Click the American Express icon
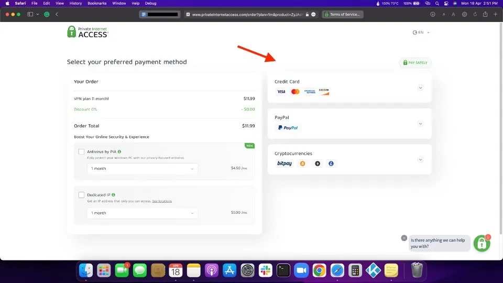Viewport: 503px width, 283px height. [x=310, y=92]
